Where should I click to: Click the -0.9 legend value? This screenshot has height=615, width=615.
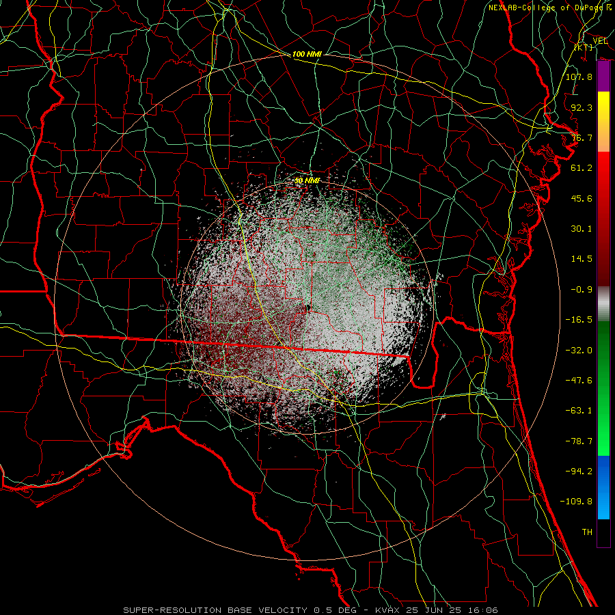click(x=582, y=290)
